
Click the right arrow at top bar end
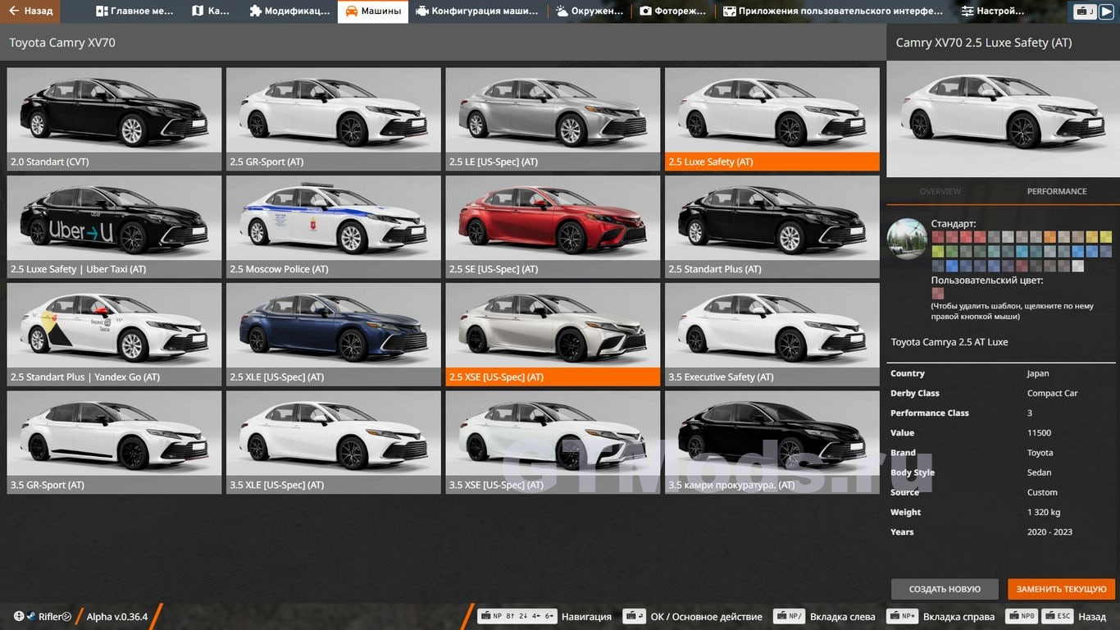pos(1107,11)
